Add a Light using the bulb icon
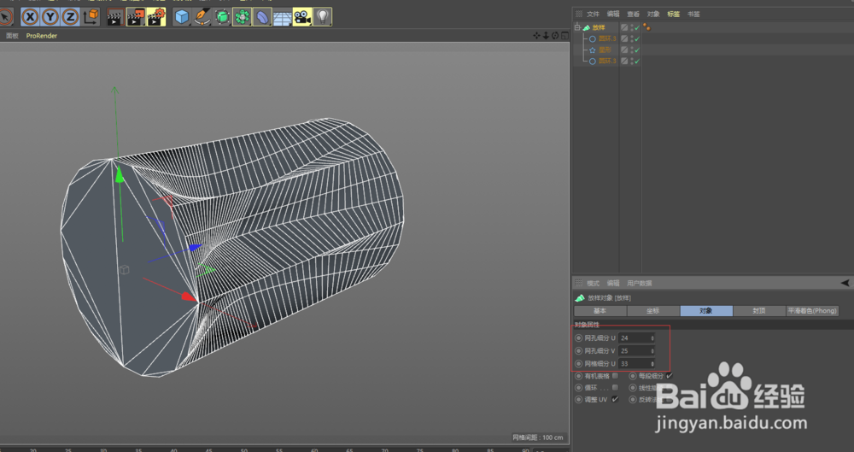Viewport: 854px width, 452px height. pyautogui.click(x=322, y=16)
